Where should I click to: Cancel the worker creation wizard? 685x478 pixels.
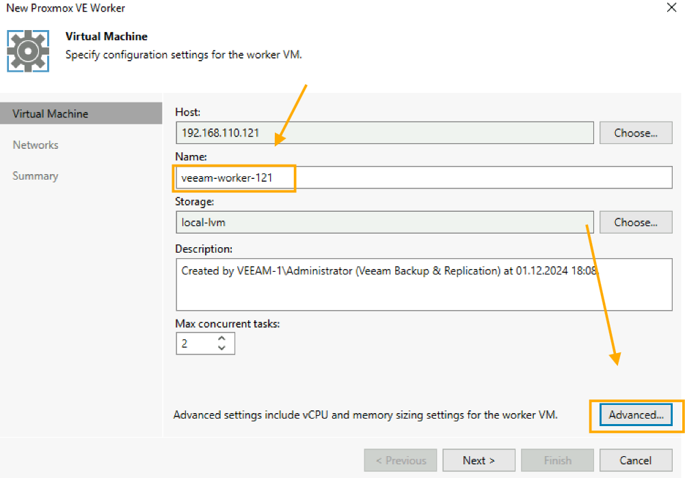635,460
